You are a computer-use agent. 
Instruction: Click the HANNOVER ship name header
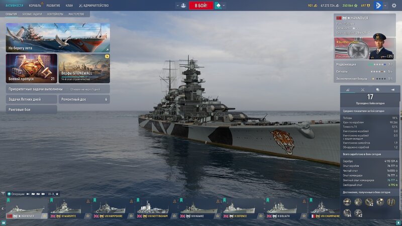click(359, 18)
